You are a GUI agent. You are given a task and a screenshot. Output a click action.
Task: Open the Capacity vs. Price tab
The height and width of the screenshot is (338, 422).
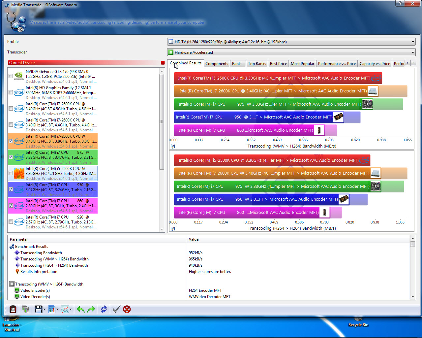tap(375, 64)
